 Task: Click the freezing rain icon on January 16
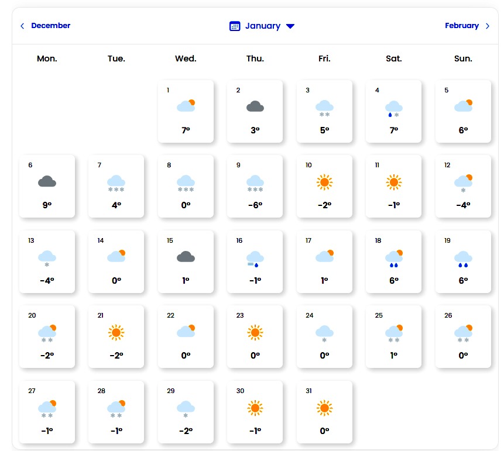click(x=255, y=259)
